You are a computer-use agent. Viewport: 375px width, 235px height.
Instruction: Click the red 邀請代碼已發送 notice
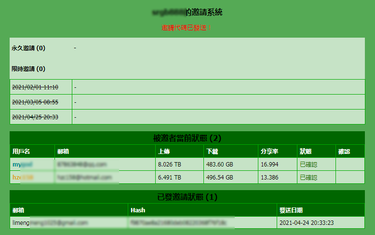(x=187, y=28)
